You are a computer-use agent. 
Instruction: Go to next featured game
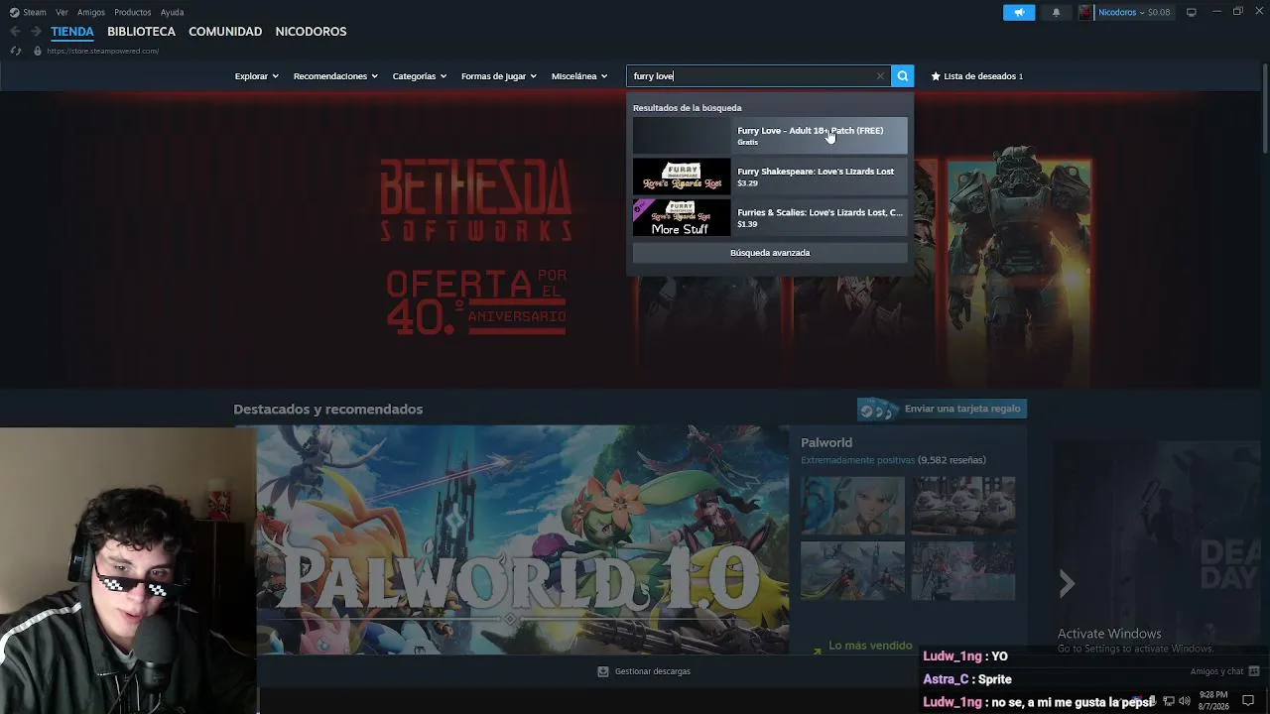(x=1067, y=584)
